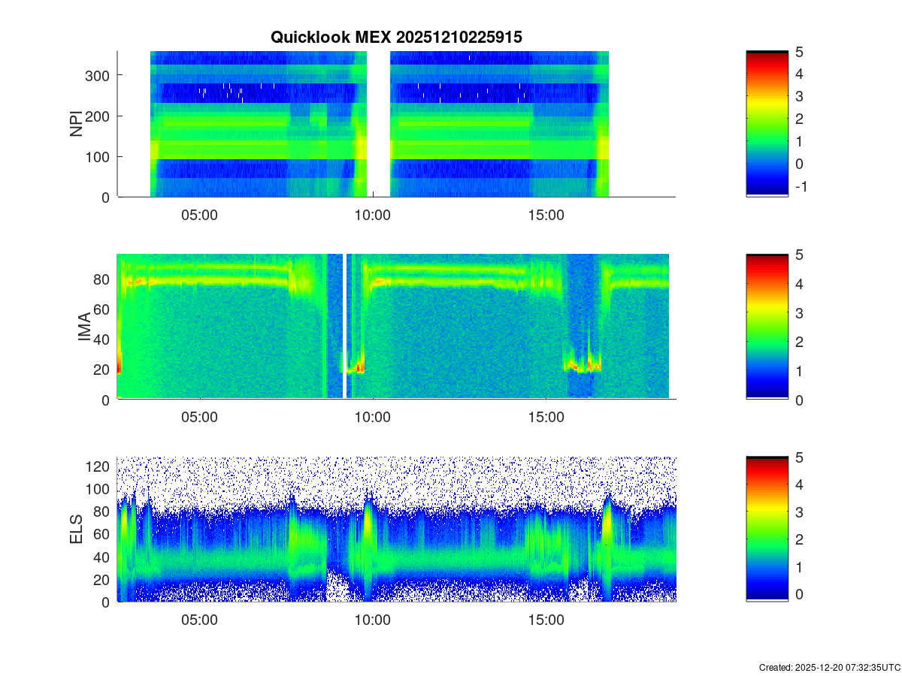Click the IMA y-axis label
Screen dimensions: 902x676
pos(83,327)
